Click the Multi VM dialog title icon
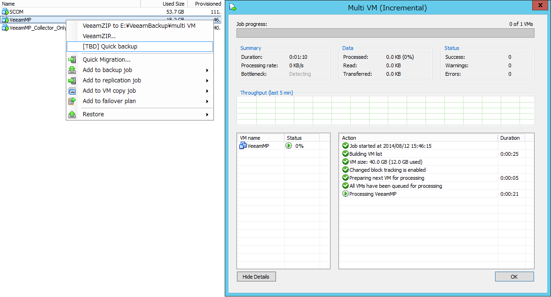The height and width of the screenshot is (297, 551). tap(233, 8)
